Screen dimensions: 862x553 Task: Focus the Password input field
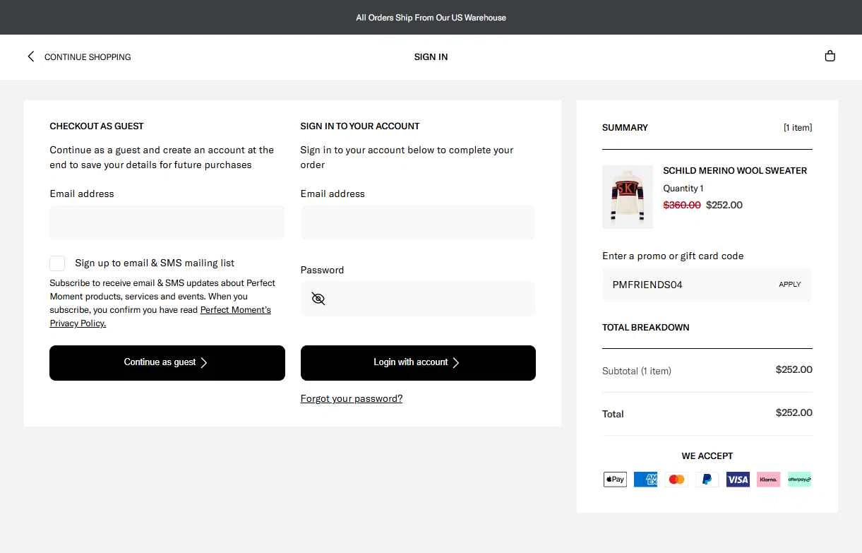click(418, 299)
